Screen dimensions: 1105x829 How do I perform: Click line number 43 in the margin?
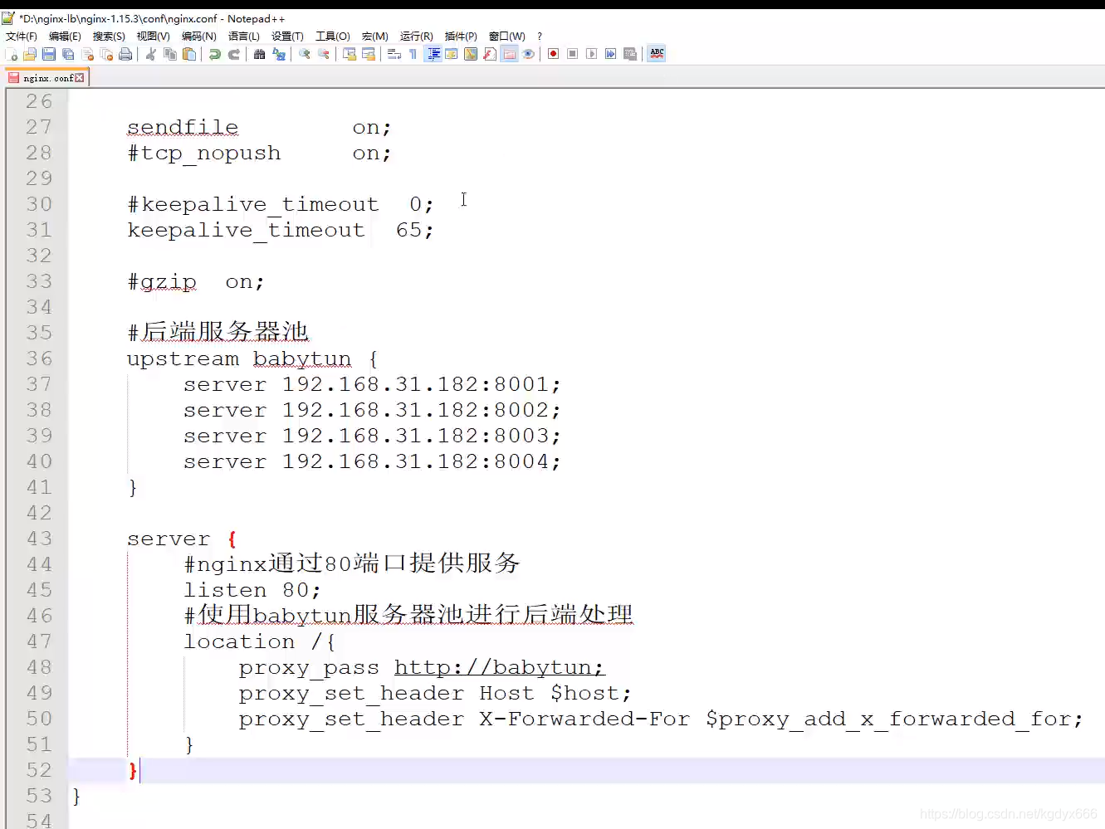[39, 539]
